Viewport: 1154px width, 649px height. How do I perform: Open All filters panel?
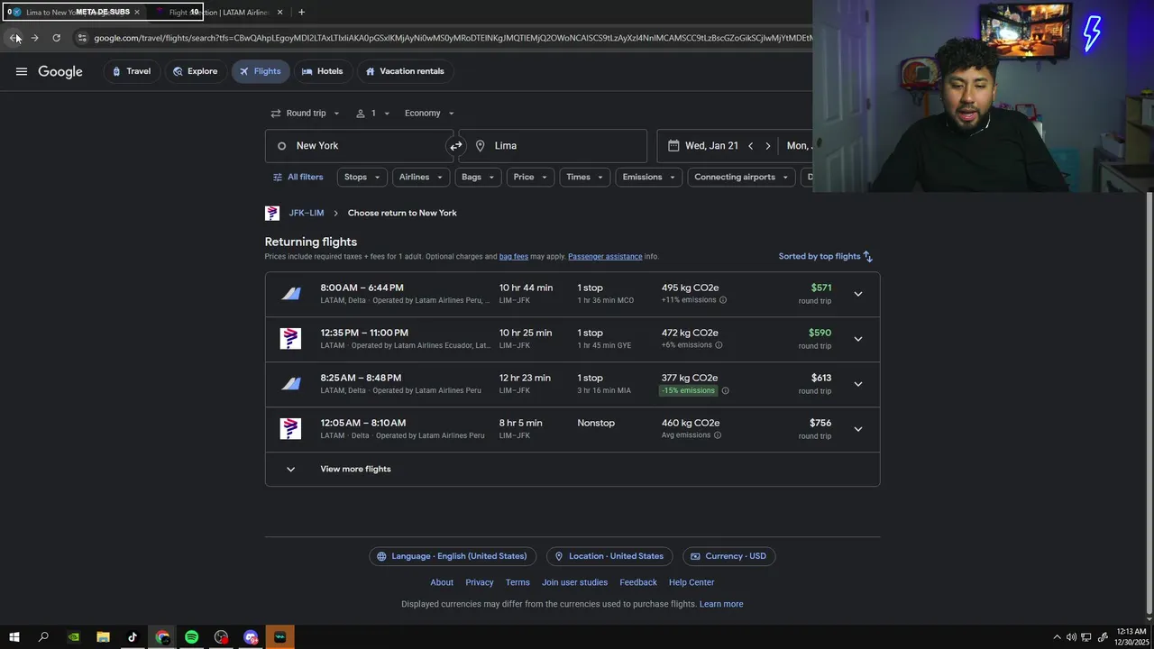pyautogui.click(x=298, y=178)
